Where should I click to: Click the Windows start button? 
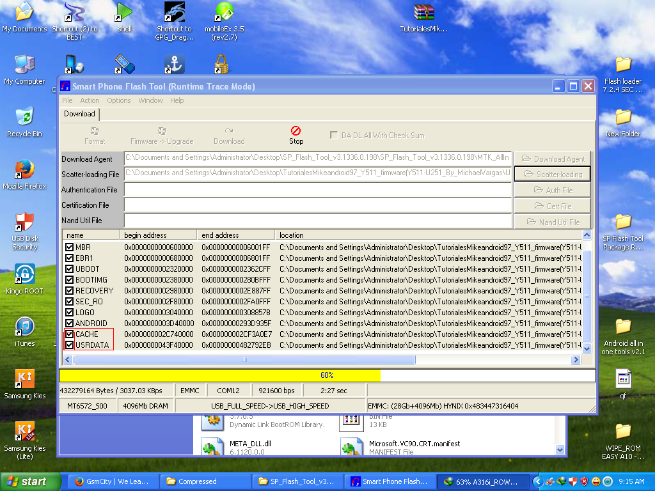pyautogui.click(x=26, y=482)
